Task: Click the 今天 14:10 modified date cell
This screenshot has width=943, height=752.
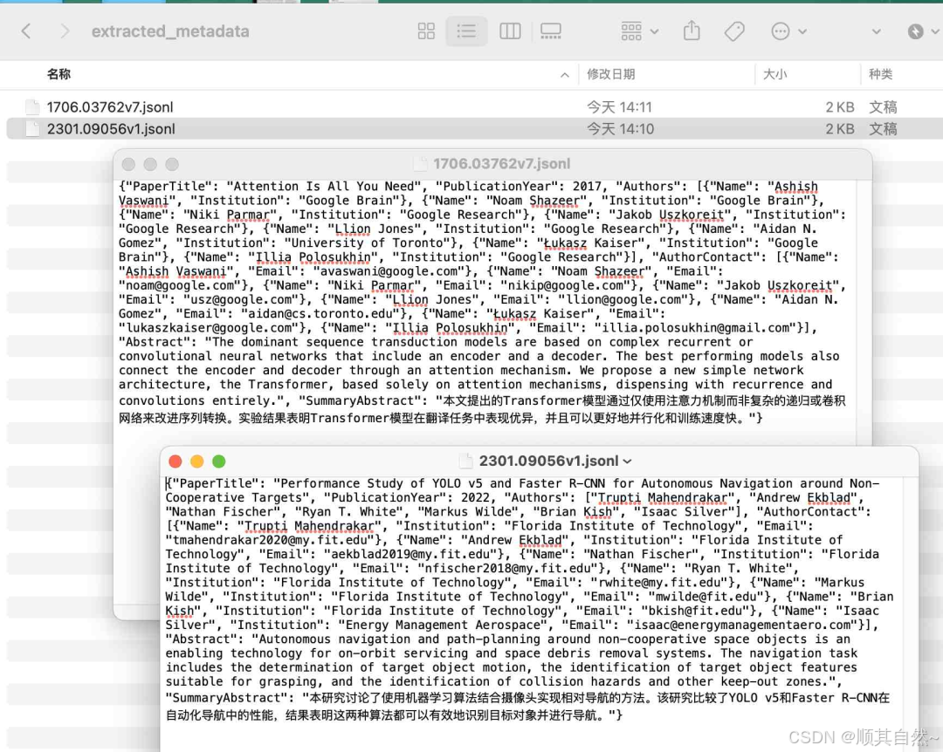Action: (620, 128)
